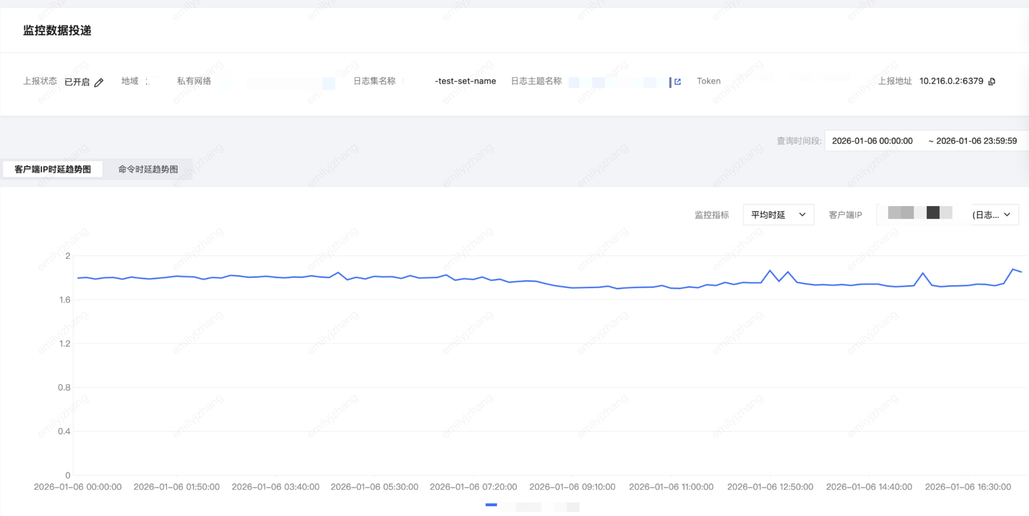Switch to 命令时延趋势图 tab
1029x516 pixels.
pyautogui.click(x=148, y=169)
